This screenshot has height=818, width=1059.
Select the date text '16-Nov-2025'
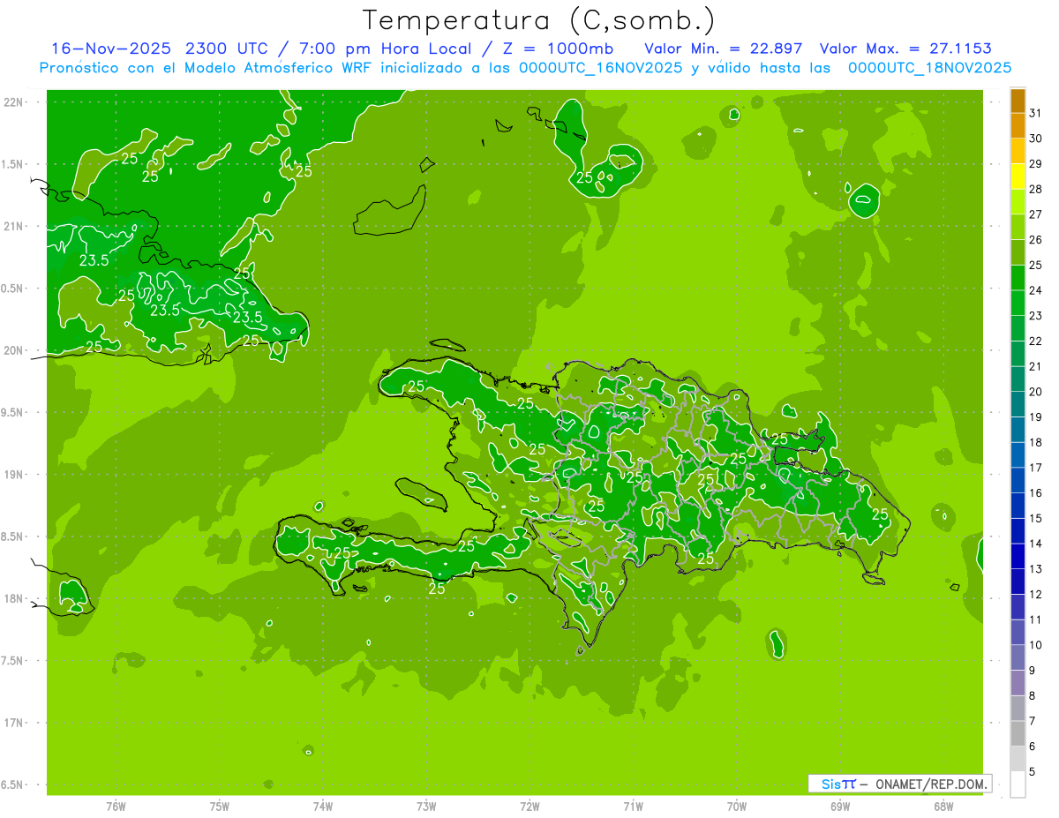(x=109, y=49)
